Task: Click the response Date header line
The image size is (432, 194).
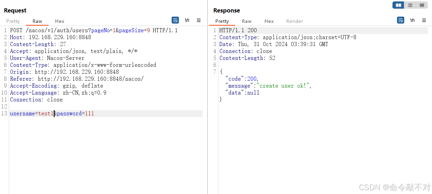Action: (274, 44)
